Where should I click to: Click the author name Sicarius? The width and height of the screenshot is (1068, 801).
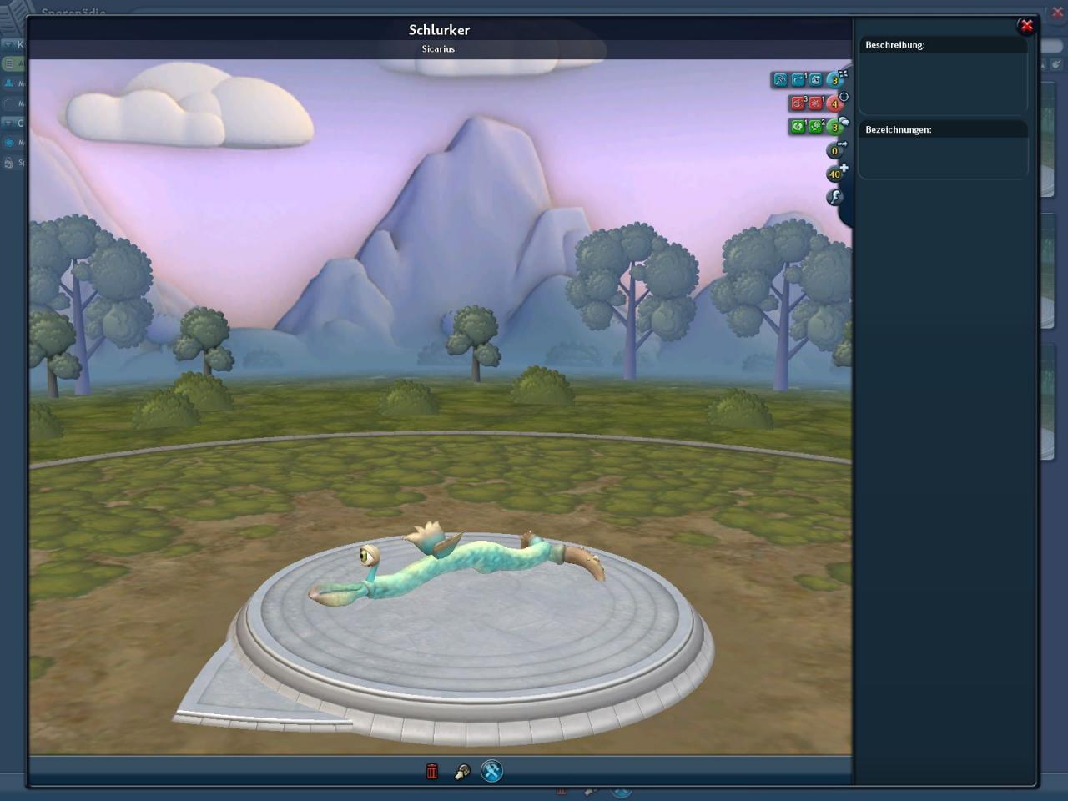click(x=438, y=49)
